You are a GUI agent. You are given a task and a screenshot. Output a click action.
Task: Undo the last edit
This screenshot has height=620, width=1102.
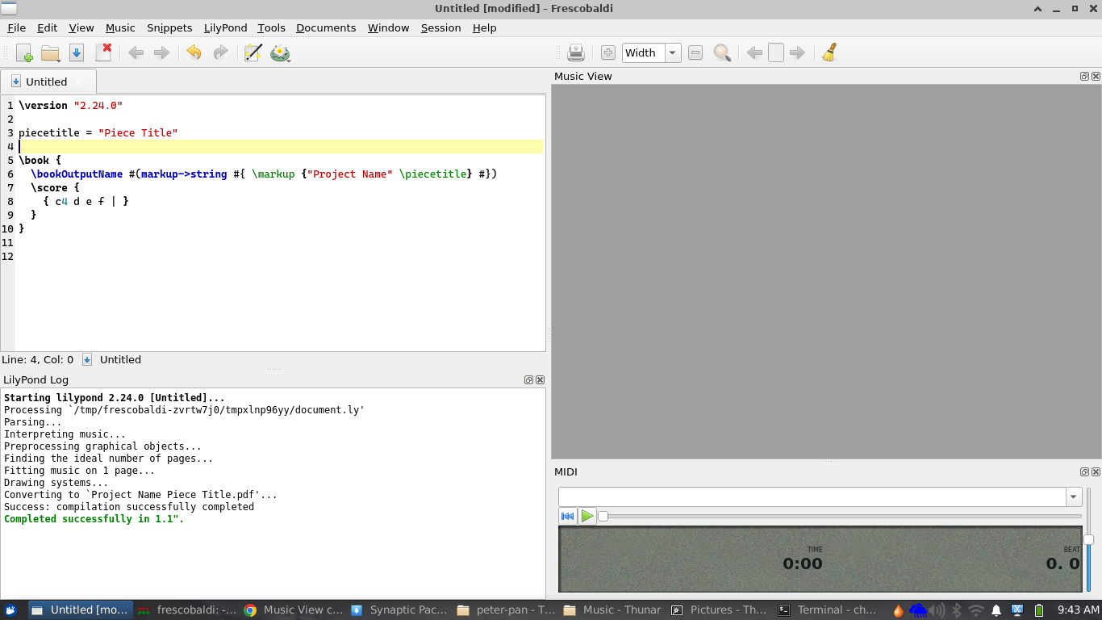194,52
